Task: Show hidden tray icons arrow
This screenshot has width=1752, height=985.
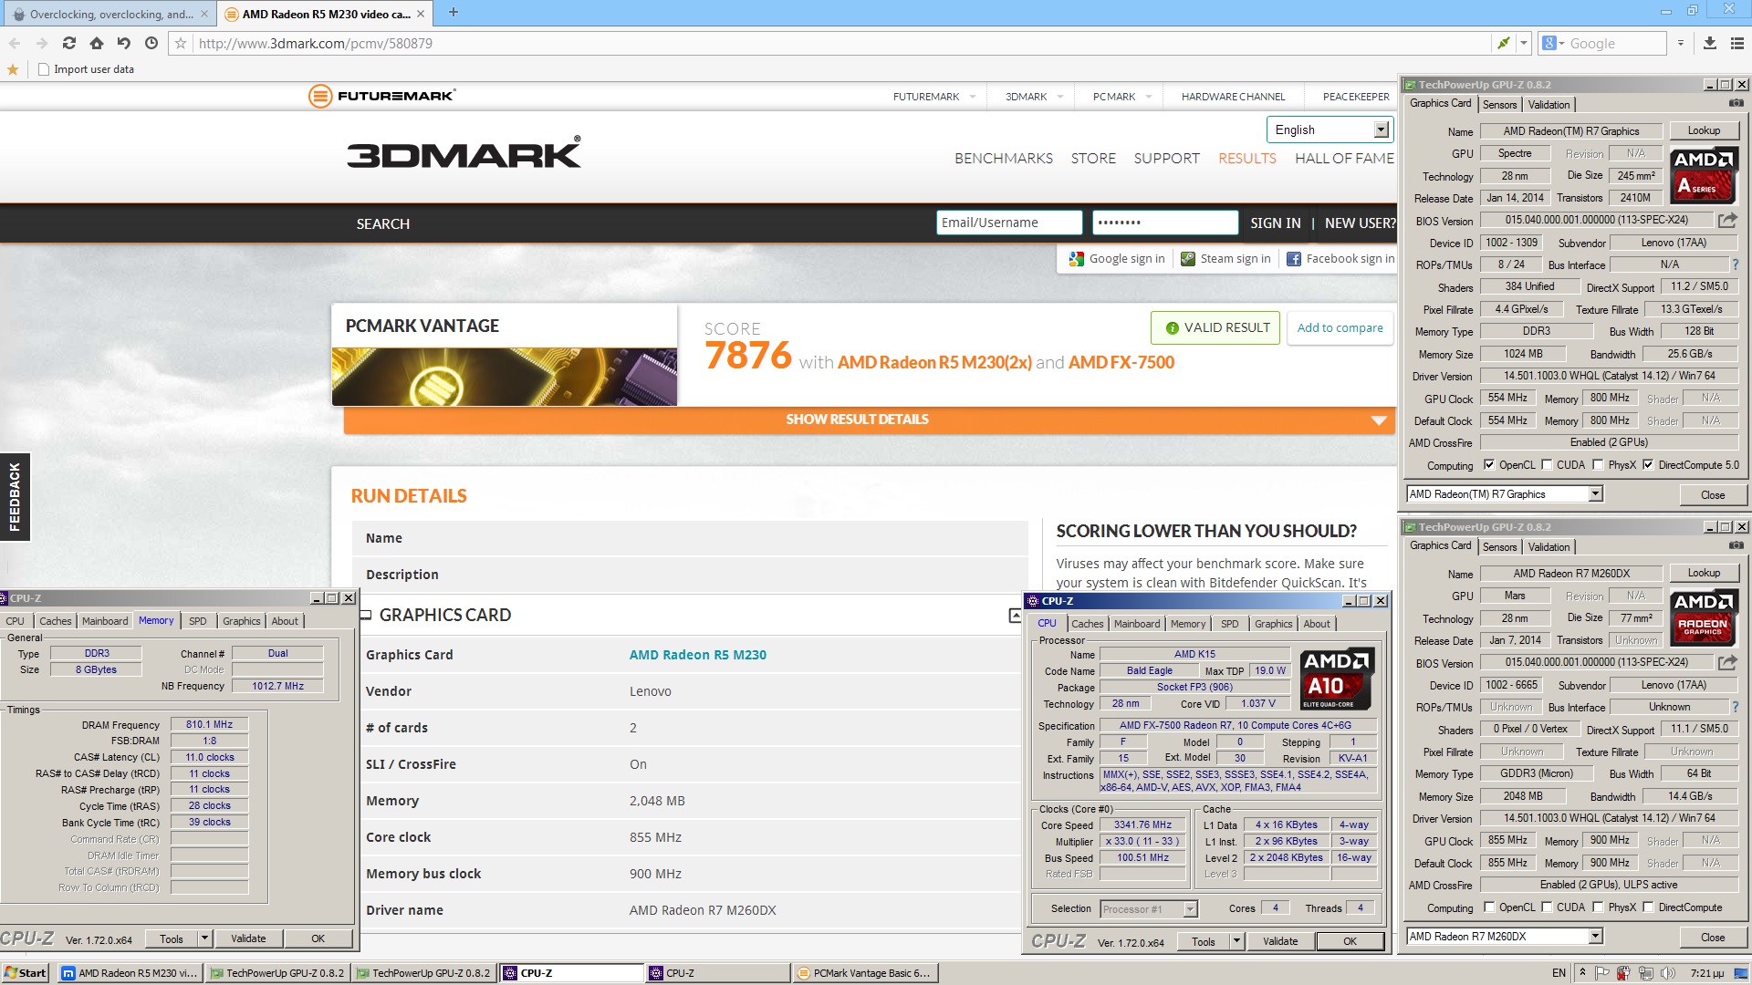Action: coord(1583,973)
